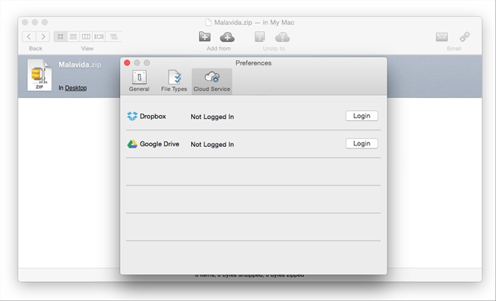Go forward with the right arrow button
Image resolution: width=496 pixels, height=301 pixels.
(43, 37)
